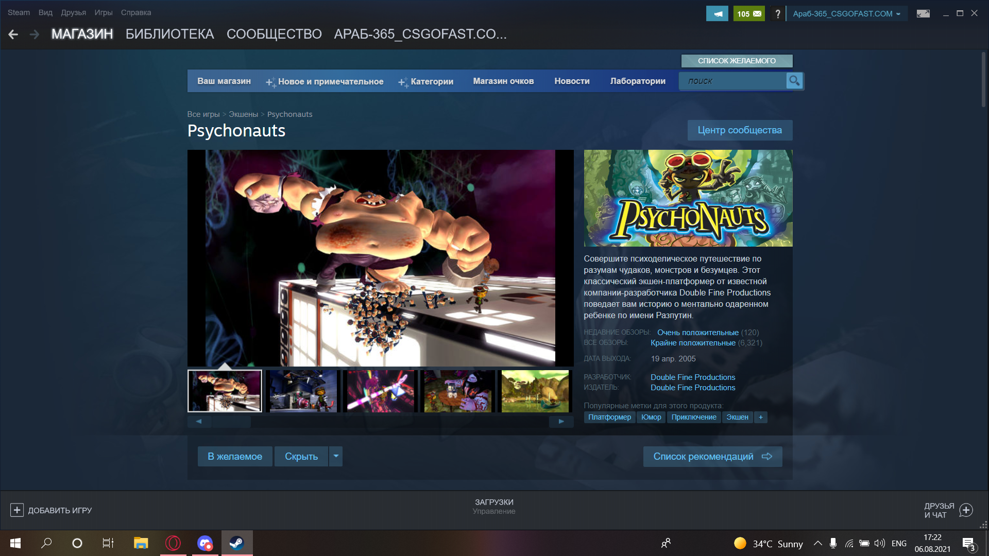Click the question mark help icon
989x556 pixels.
(x=778, y=14)
